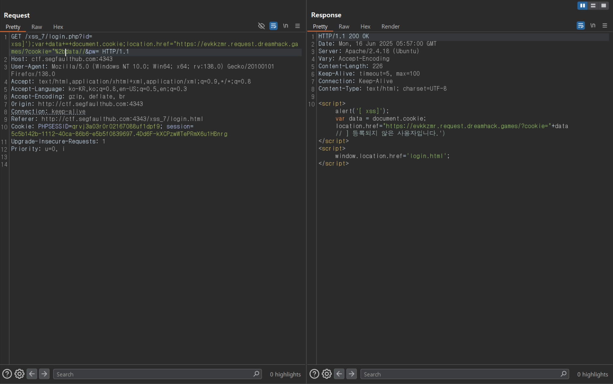The height and width of the screenshot is (384, 613).
Task: Click 'HTTP/1.1 200 OK' status line
Action: [x=344, y=36]
